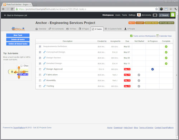Open the Pages tab
Viewport: 179px width, 140px height.
pyautogui.click(x=84, y=29)
